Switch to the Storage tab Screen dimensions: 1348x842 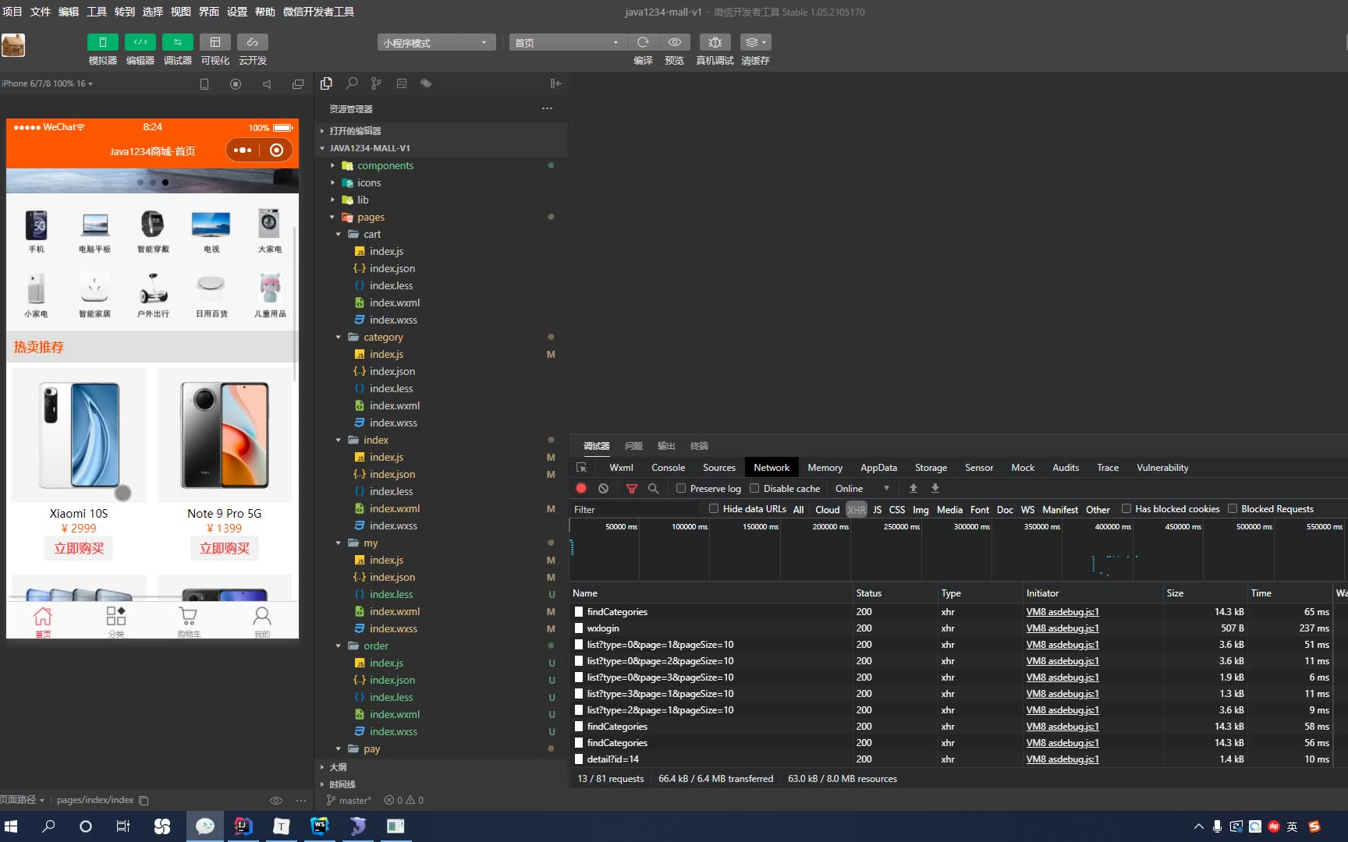point(931,467)
